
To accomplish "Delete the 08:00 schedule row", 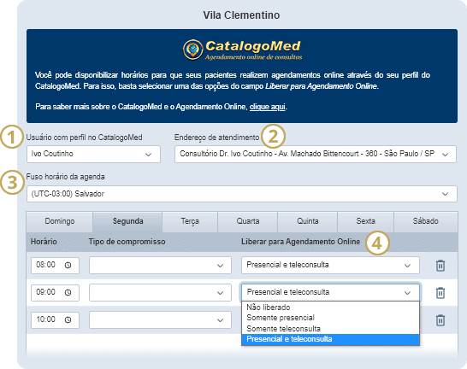I will pyautogui.click(x=440, y=266).
